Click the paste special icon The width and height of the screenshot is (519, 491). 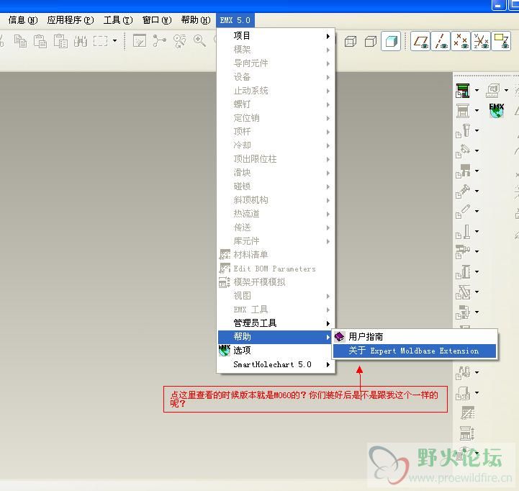click(60, 41)
